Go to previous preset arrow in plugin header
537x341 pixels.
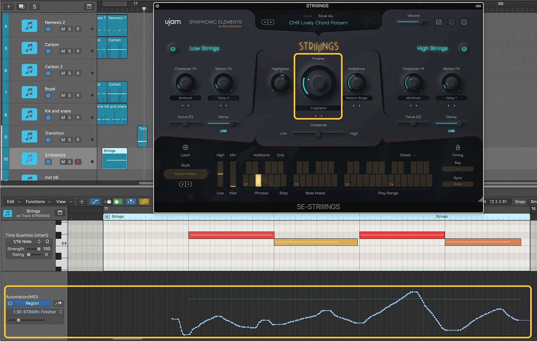[x=265, y=22]
